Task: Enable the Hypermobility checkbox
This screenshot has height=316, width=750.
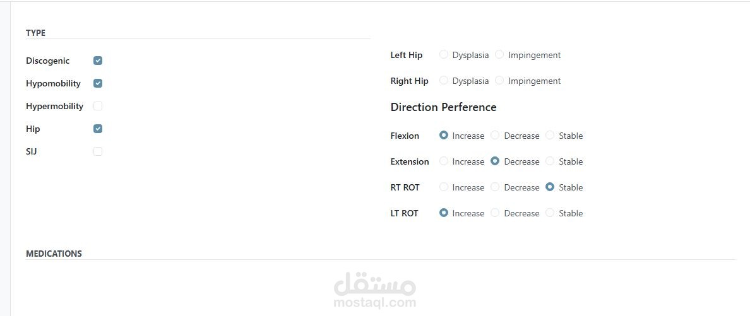Action: click(x=98, y=106)
